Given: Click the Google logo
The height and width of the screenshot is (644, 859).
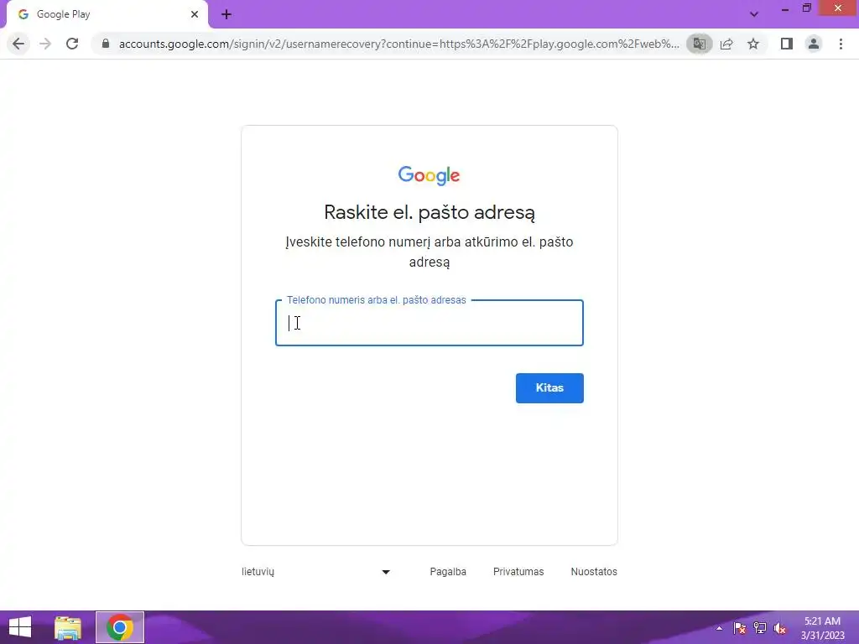Looking at the screenshot, I should [x=429, y=175].
